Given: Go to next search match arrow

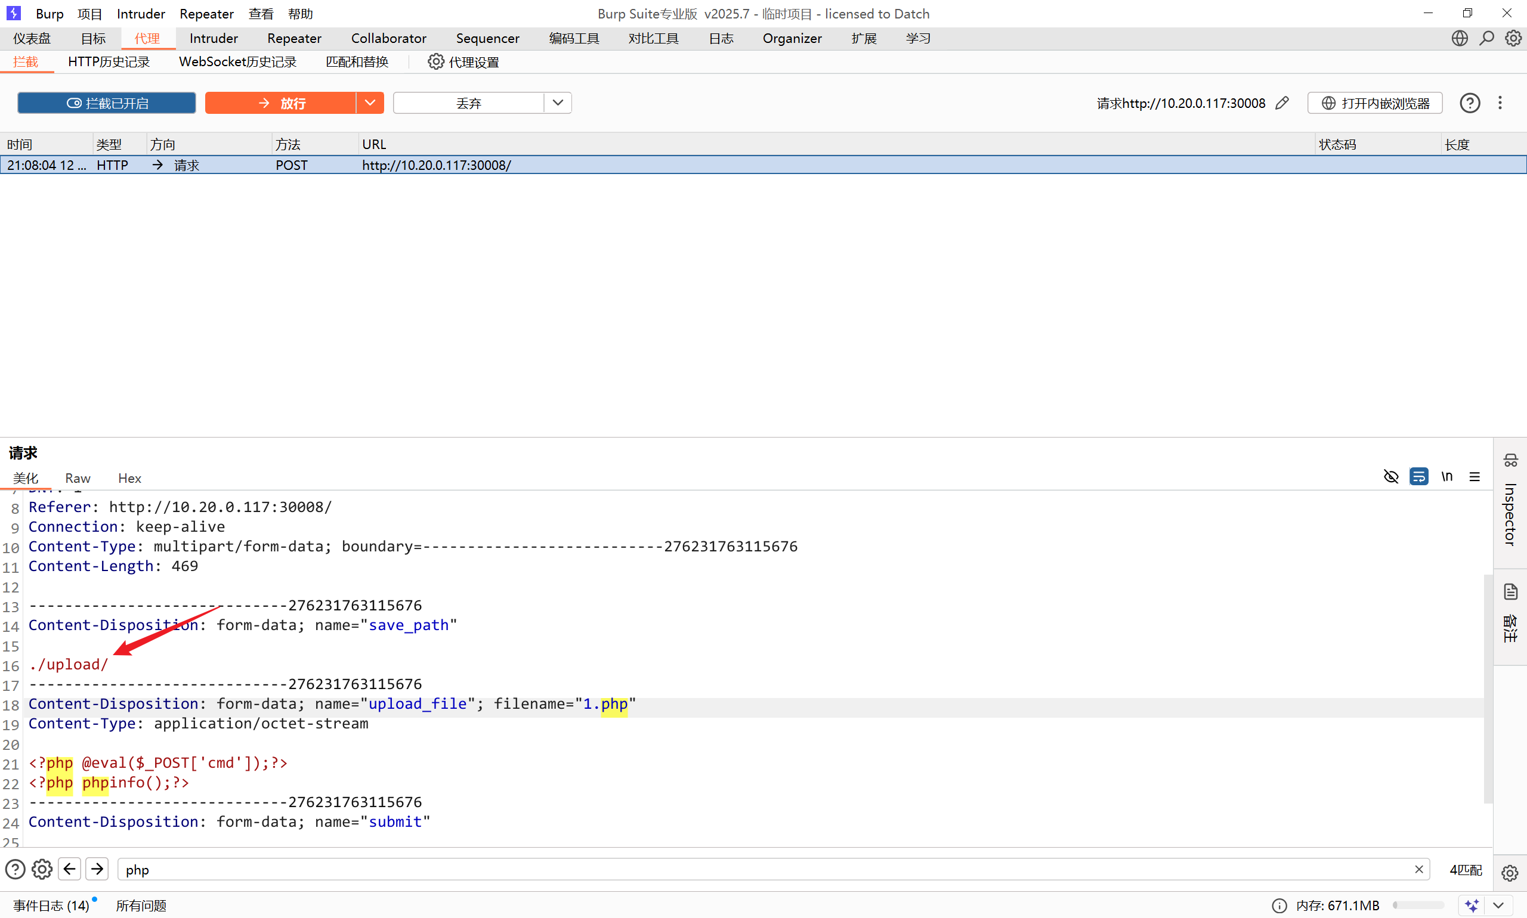Looking at the screenshot, I should (x=97, y=869).
